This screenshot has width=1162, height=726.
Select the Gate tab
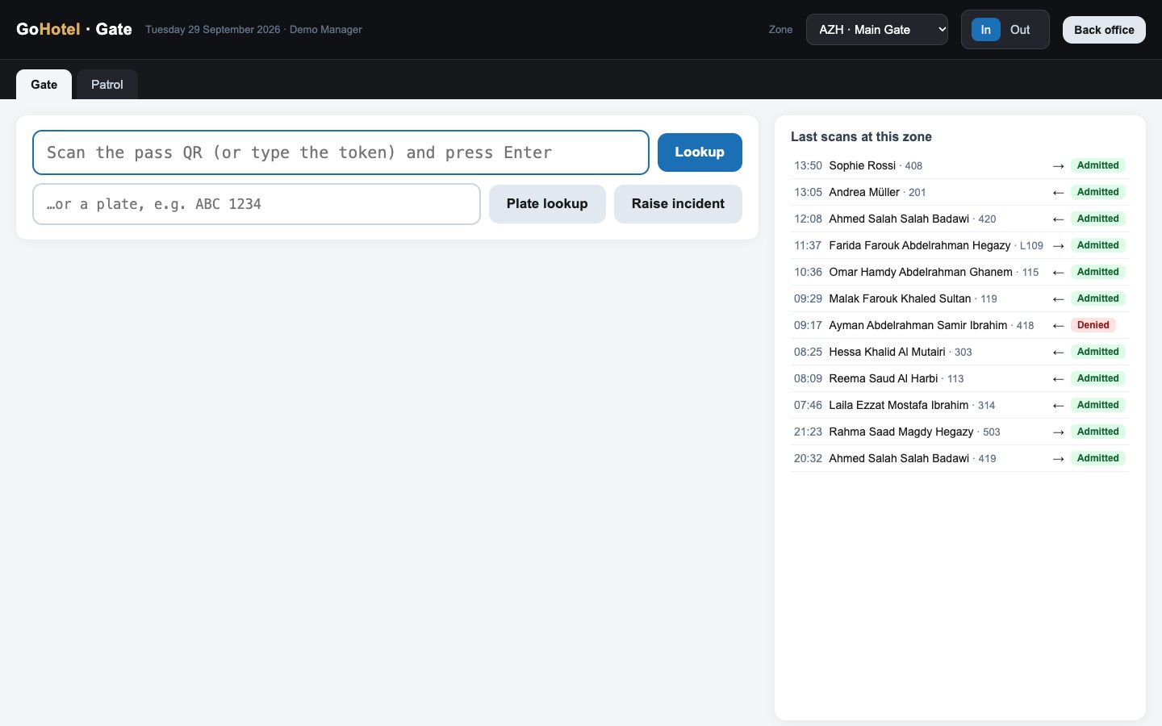click(44, 85)
